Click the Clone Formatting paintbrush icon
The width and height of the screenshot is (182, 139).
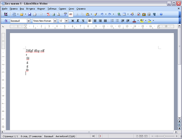pyautogui.click(x=95, y=14)
